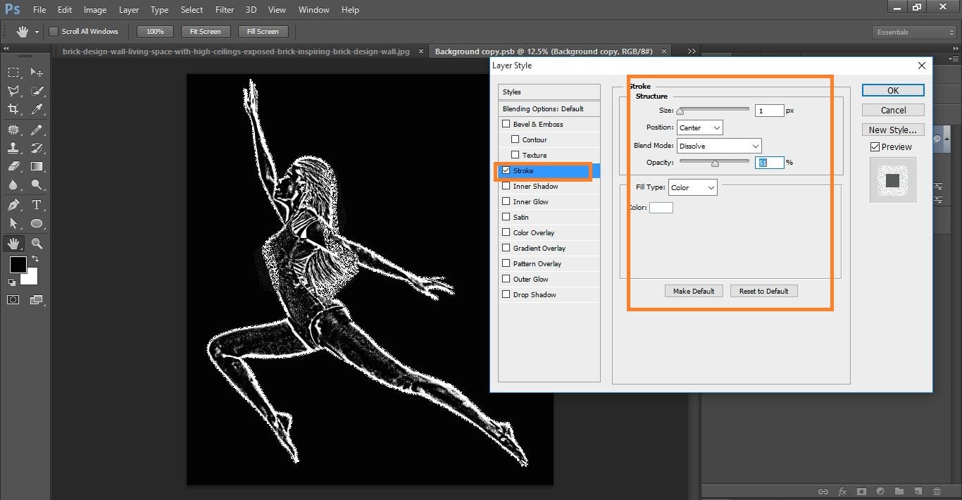Switch to the brick-design-wall document tab

coord(236,51)
